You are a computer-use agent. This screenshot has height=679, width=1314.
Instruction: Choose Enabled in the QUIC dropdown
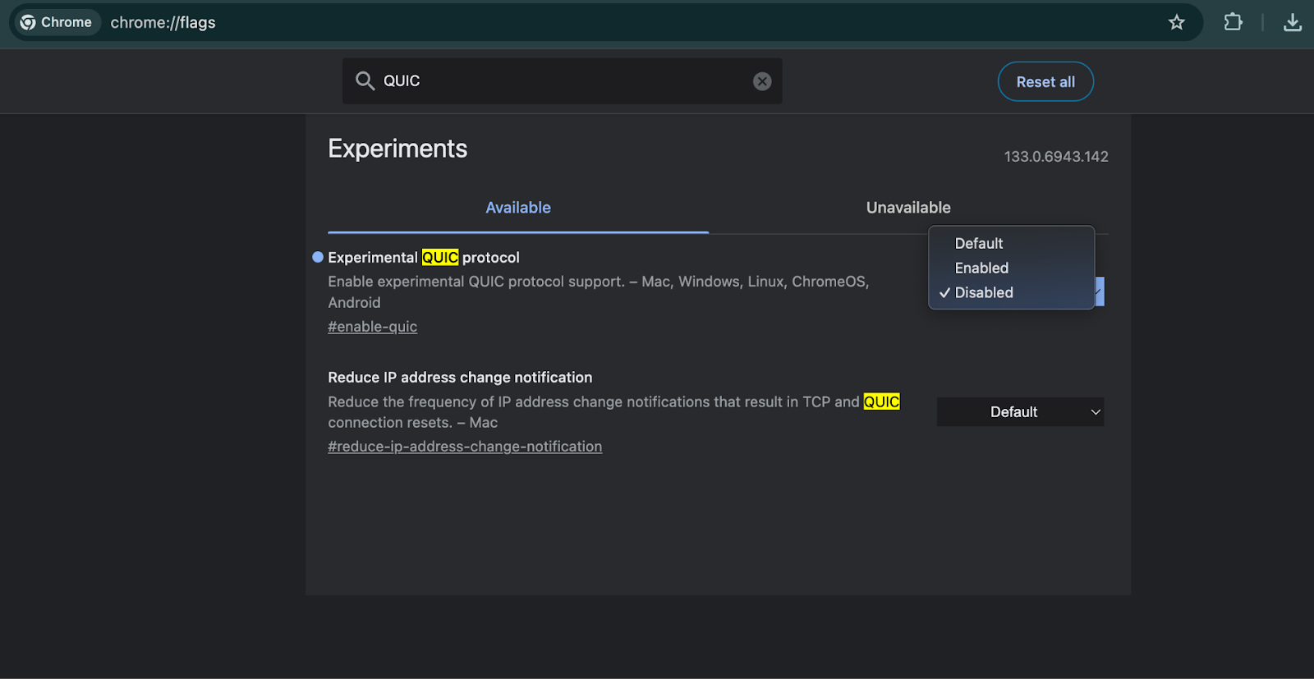click(x=981, y=268)
